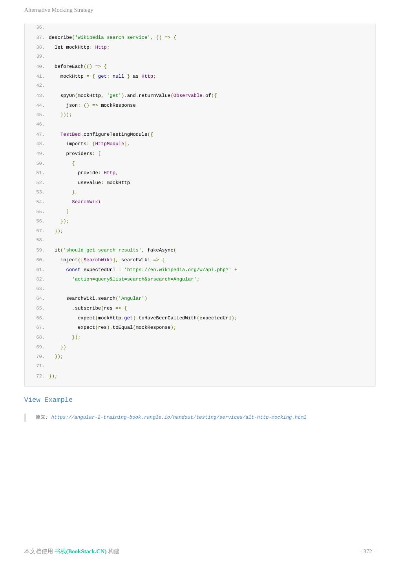Click SearchWiki in the providers array
This screenshot has width=400, height=565.
[x=86, y=202]
